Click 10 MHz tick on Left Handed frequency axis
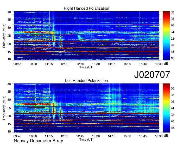Image resolution: width=177 pixels, height=144 pixels. click(9, 131)
